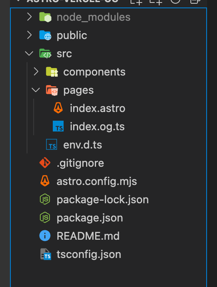Collapse the src folder chevron
Viewport: 217px width, 287px height.
29,54
